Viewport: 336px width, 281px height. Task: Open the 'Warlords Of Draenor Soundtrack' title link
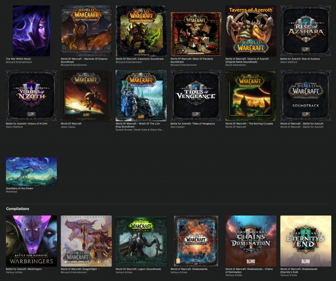(x=84, y=60)
